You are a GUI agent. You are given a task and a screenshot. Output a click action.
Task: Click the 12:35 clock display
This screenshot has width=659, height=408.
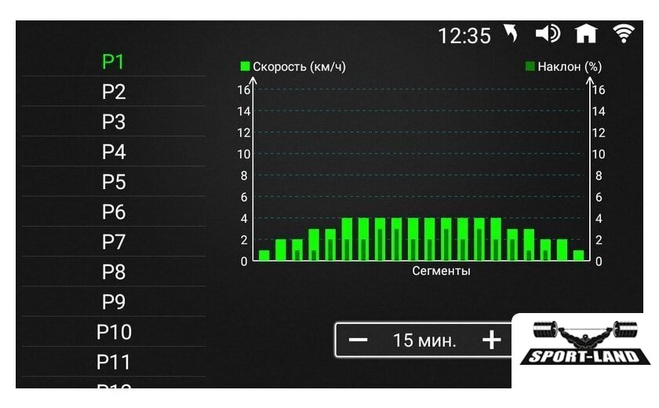464,35
